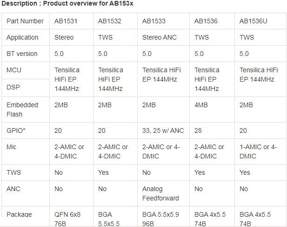Select the '33, 25 w/ ANC' cell

pyautogui.click(x=163, y=131)
